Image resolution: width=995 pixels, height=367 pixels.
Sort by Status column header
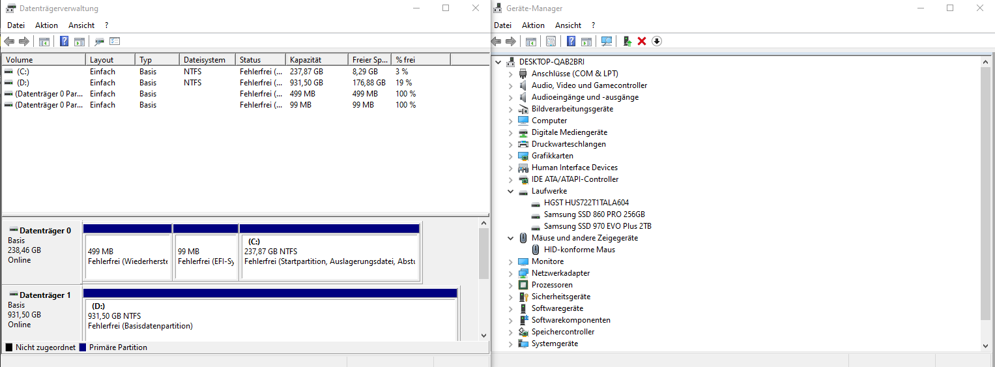260,59
